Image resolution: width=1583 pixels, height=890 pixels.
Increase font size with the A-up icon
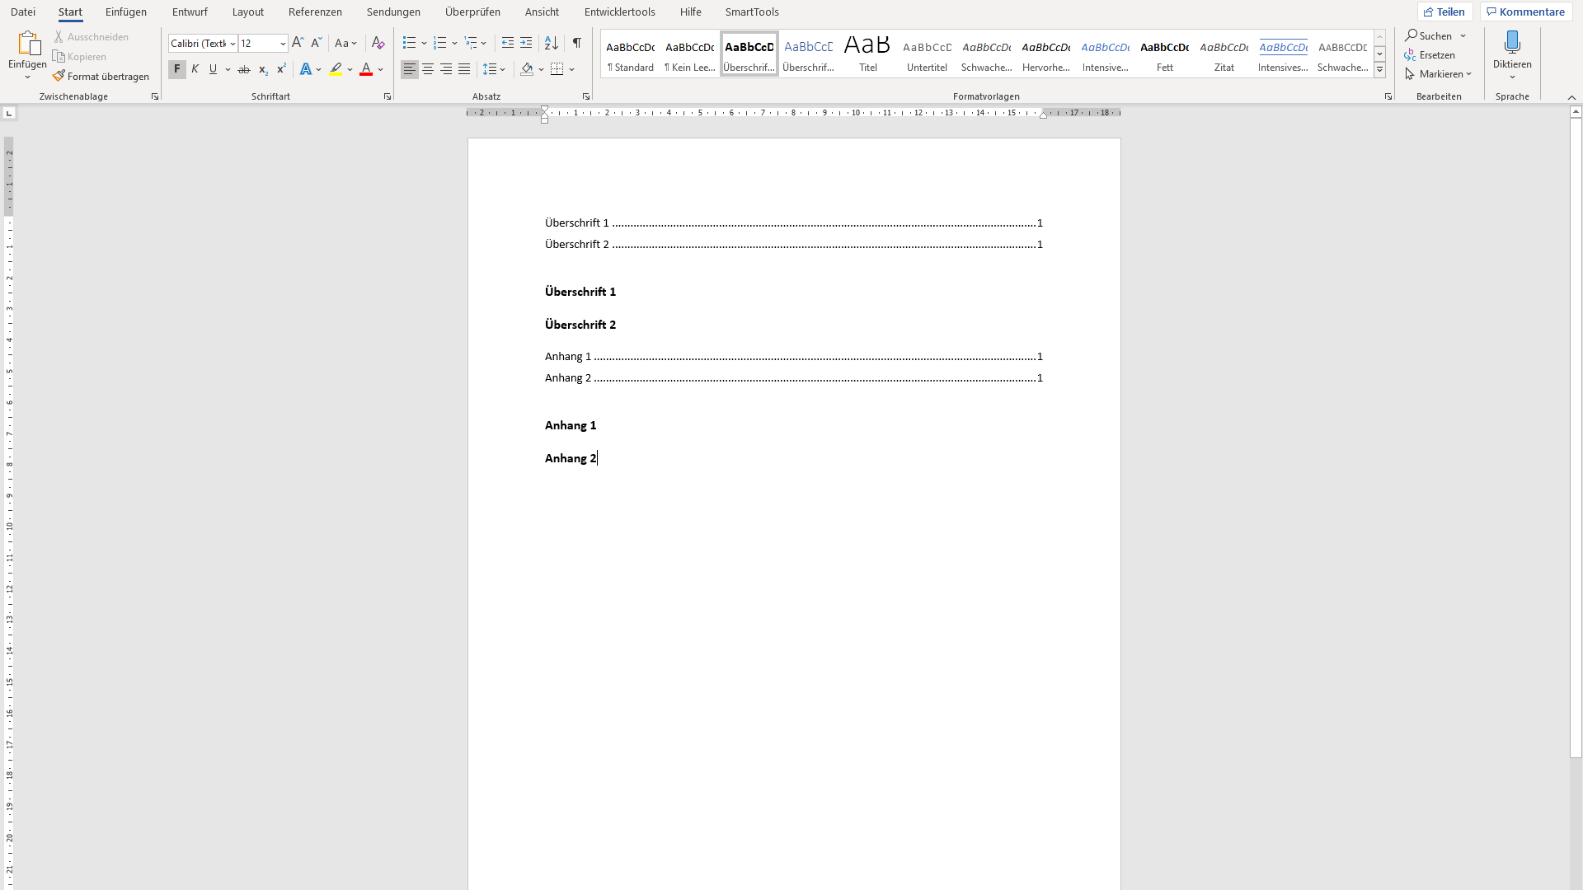(298, 43)
